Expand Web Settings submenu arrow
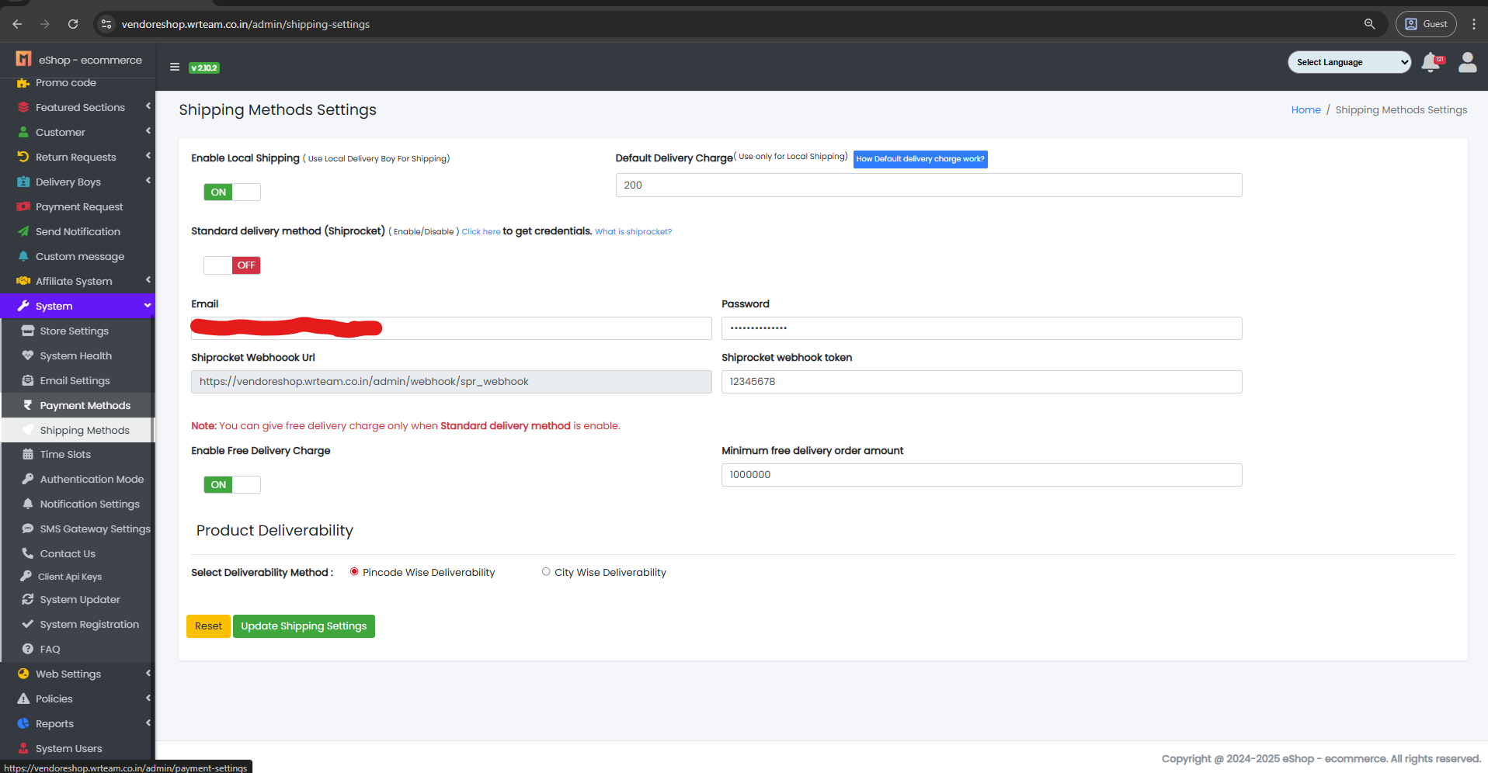The image size is (1488, 773). tap(148, 673)
